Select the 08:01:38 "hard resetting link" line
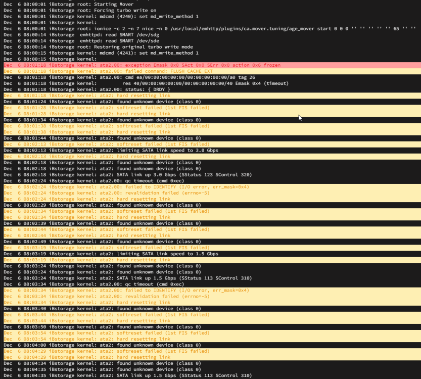 click(212, 132)
